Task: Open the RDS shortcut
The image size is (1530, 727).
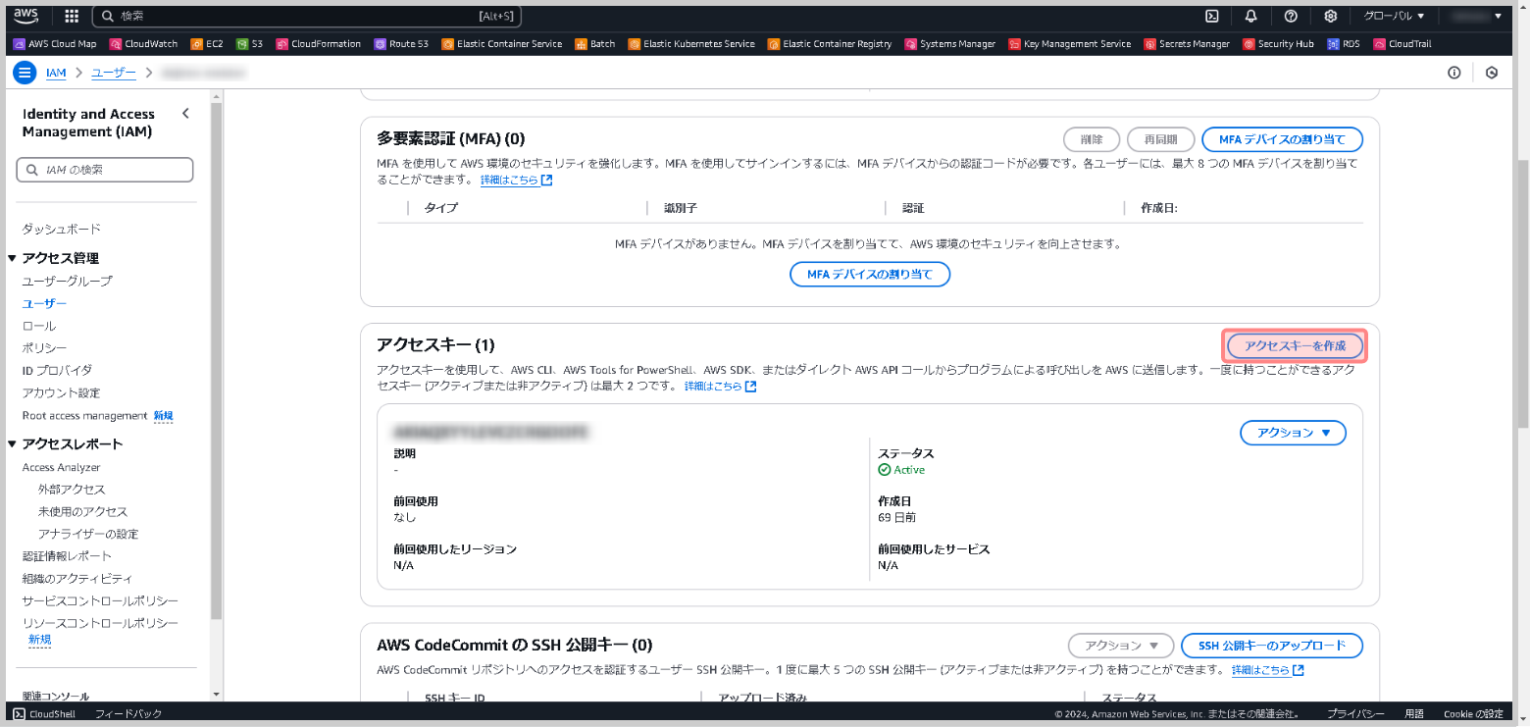Action: [x=1344, y=44]
